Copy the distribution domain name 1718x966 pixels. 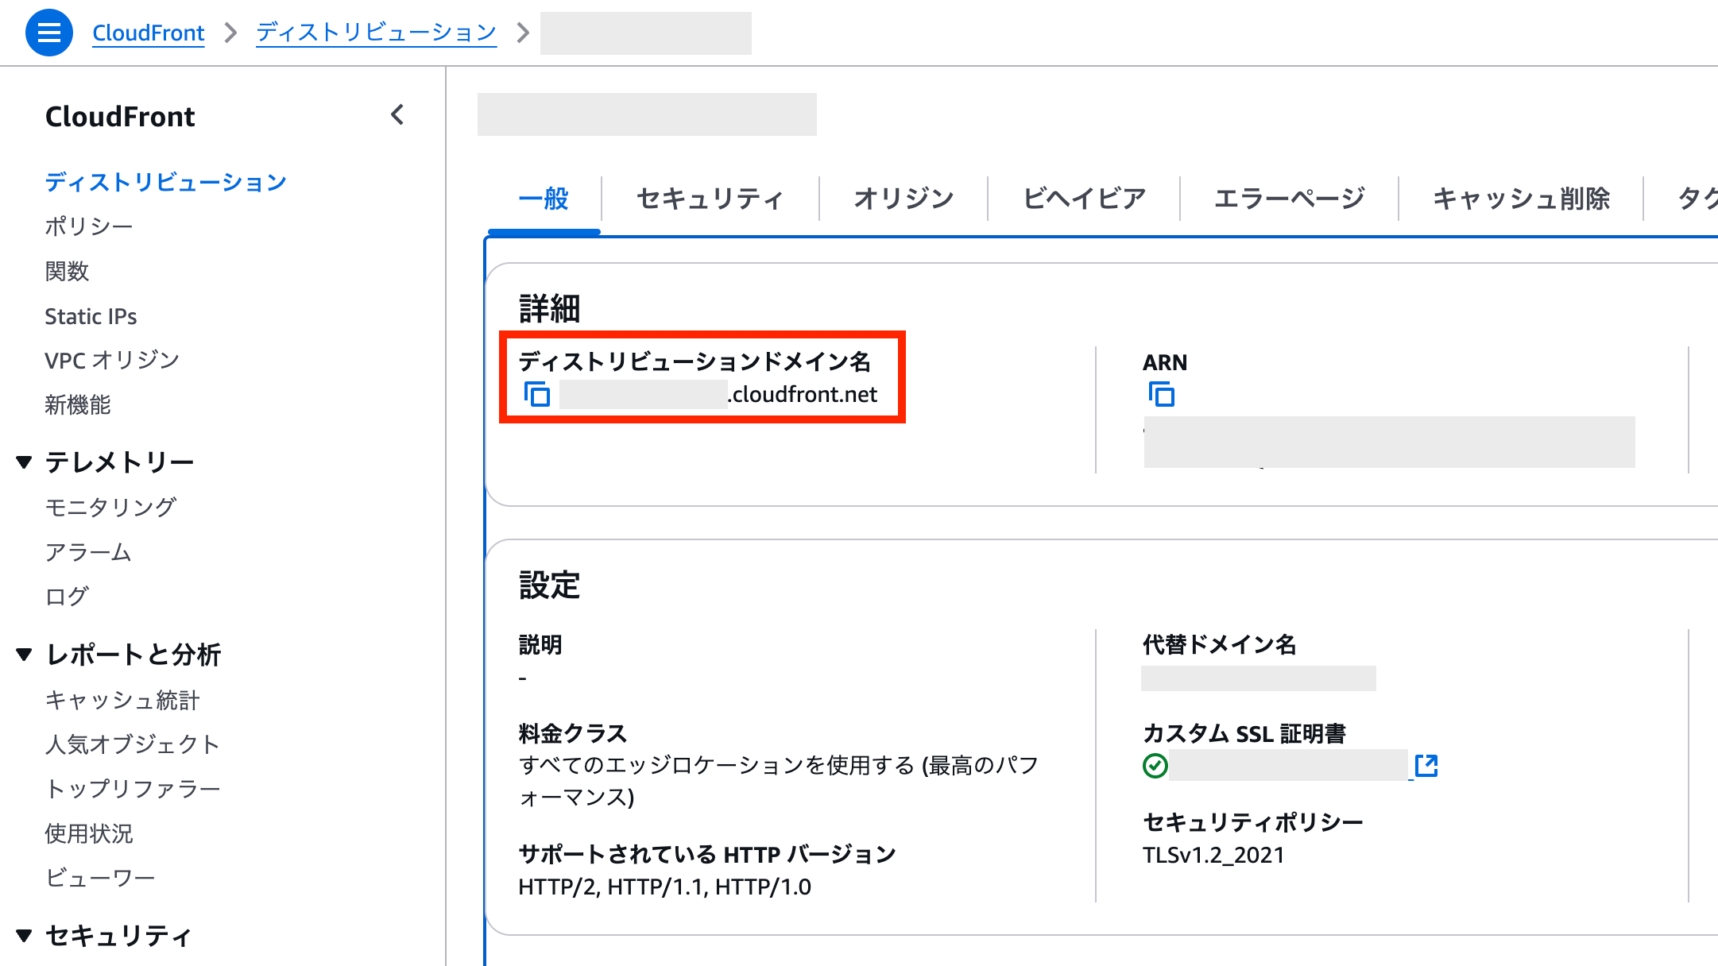537,394
